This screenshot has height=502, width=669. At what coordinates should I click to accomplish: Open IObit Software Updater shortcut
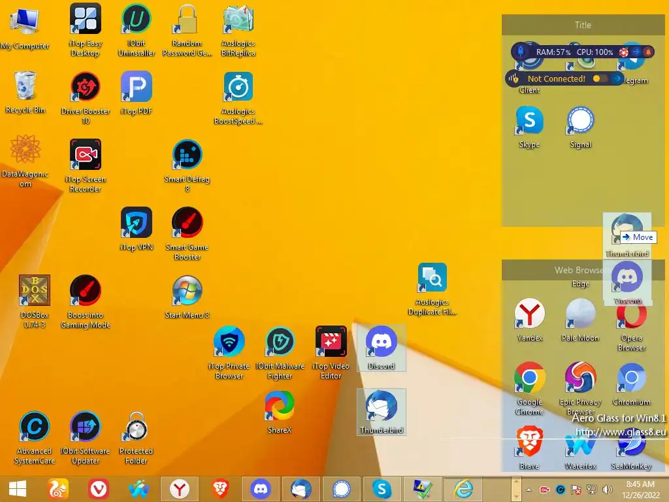pyautogui.click(x=86, y=437)
